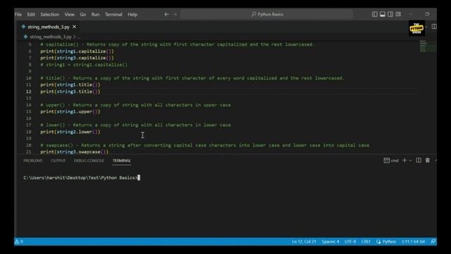Open the Selection menu
Viewport: 451px width, 254px height.
tap(50, 14)
